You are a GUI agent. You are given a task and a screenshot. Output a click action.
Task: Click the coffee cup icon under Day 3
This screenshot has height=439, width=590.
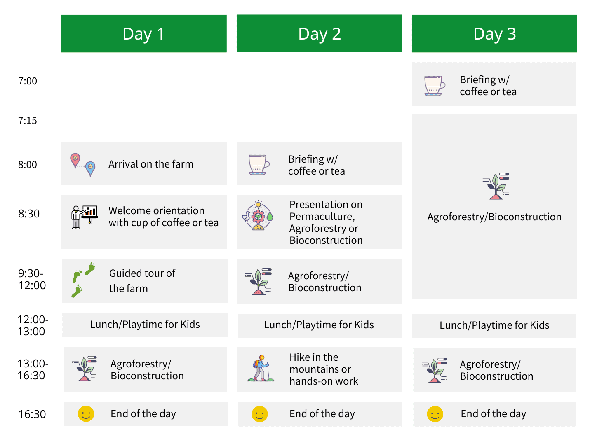point(435,86)
